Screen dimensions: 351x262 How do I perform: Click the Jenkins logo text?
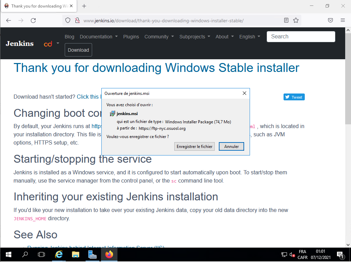point(20,43)
